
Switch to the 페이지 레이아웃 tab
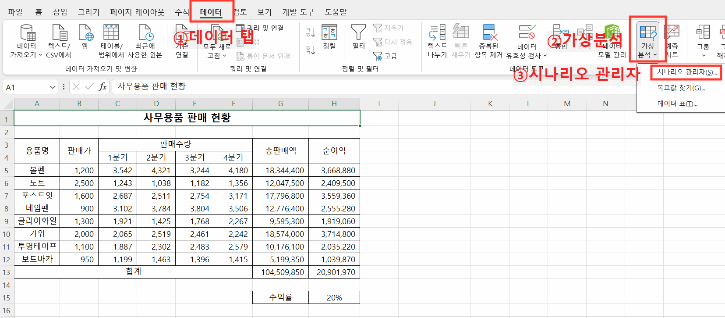click(x=137, y=12)
